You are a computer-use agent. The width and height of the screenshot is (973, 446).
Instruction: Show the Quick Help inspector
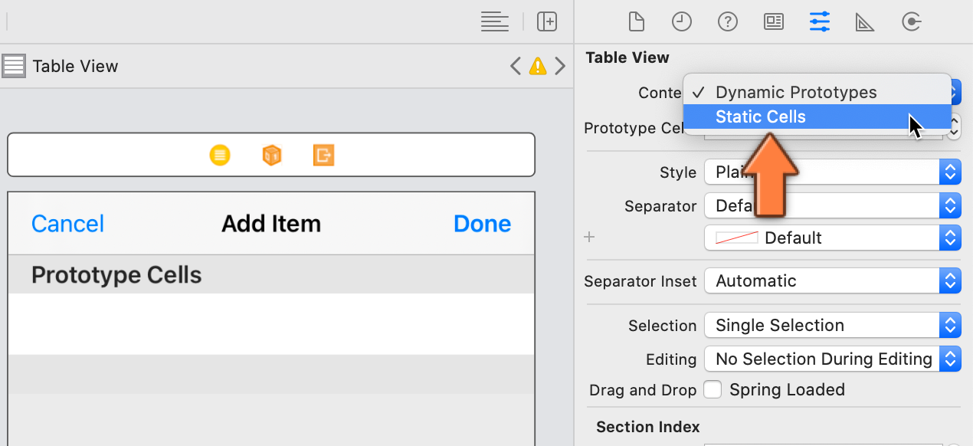click(727, 21)
